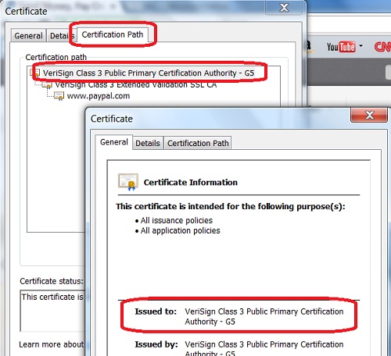Screen dimensions: 391x356
Task: Select VeriSign Class 3 Public Primary Certification Authority row
Action: point(149,73)
